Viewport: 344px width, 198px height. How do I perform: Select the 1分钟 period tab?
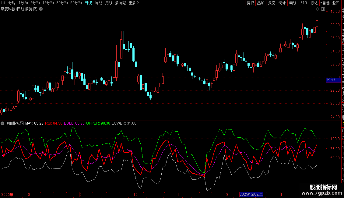tap(23, 3)
